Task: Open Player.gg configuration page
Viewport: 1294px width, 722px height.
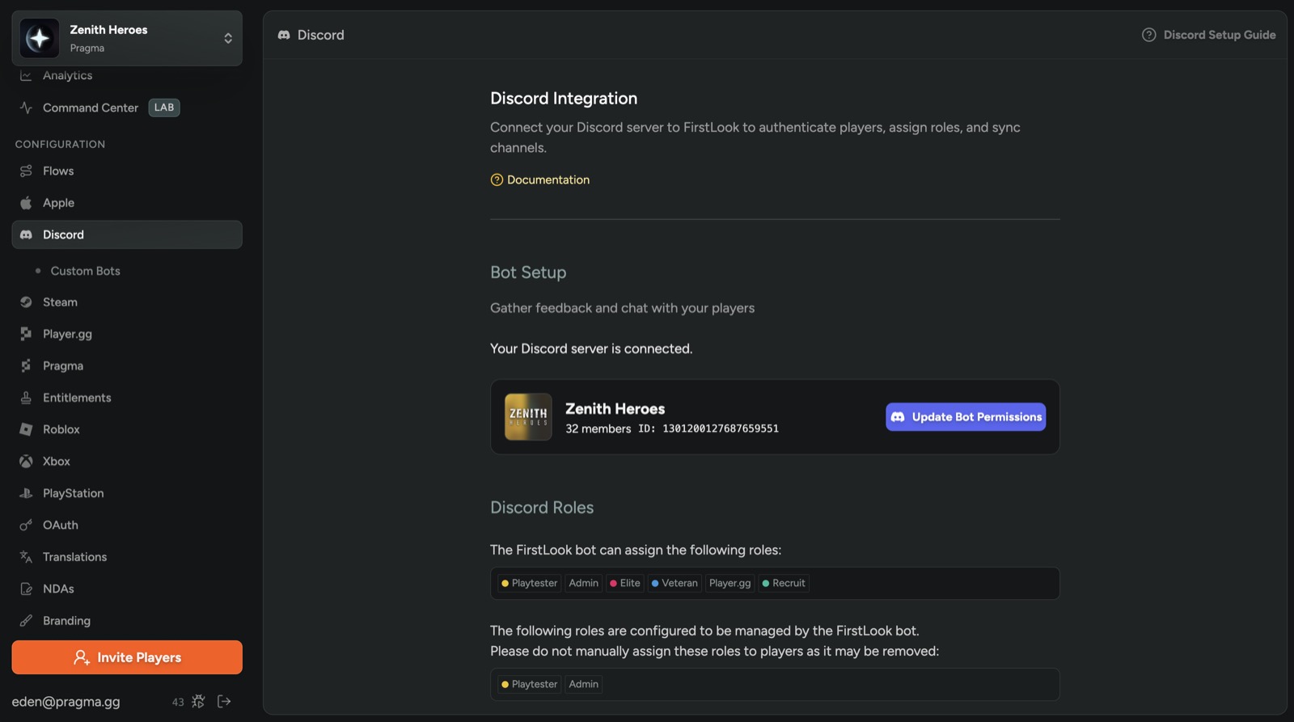Action: pyautogui.click(x=67, y=334)
